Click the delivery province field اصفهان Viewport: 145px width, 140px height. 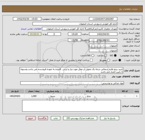click(x=103, y=46)
